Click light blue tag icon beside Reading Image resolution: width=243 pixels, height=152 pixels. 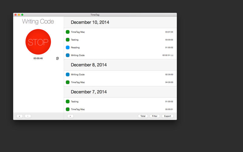pyautogui.click(x=68, y=47)
